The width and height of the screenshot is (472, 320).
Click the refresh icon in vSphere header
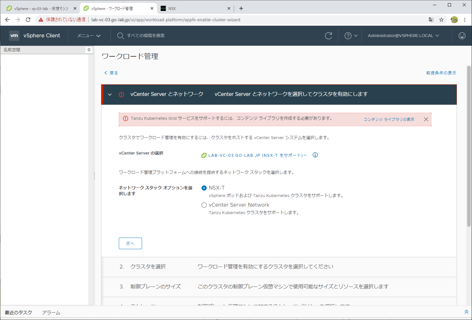coord(328,36)
